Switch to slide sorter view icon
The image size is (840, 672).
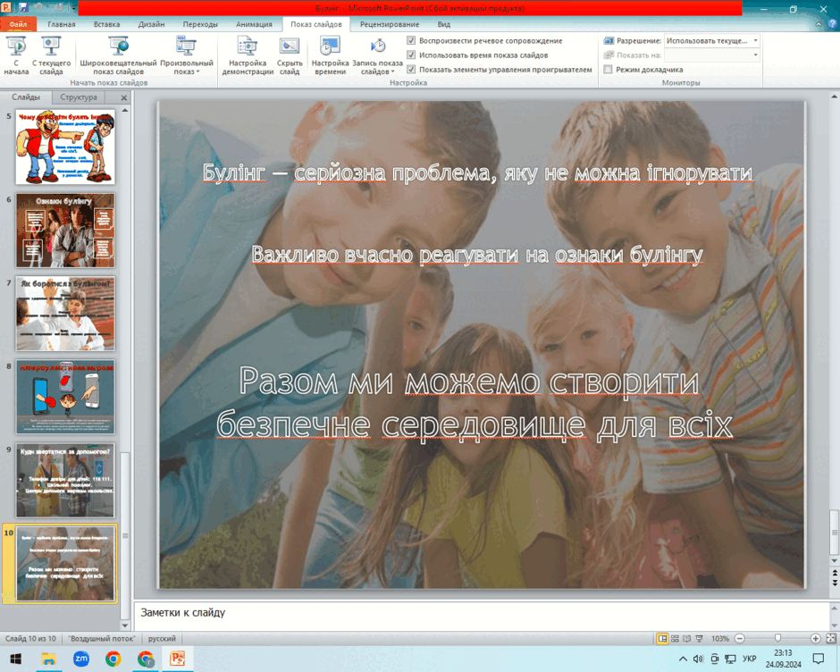point(675,638)
